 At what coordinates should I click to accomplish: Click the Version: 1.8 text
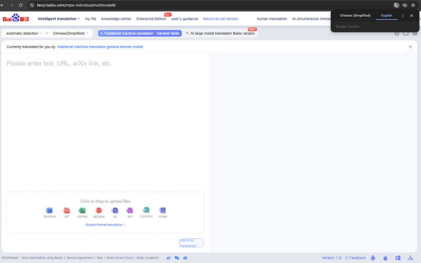[332, 258]
